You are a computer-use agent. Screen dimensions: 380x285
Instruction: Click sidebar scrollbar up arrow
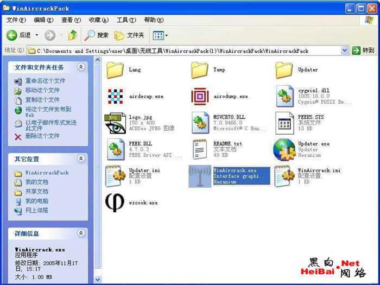[98, 60]
